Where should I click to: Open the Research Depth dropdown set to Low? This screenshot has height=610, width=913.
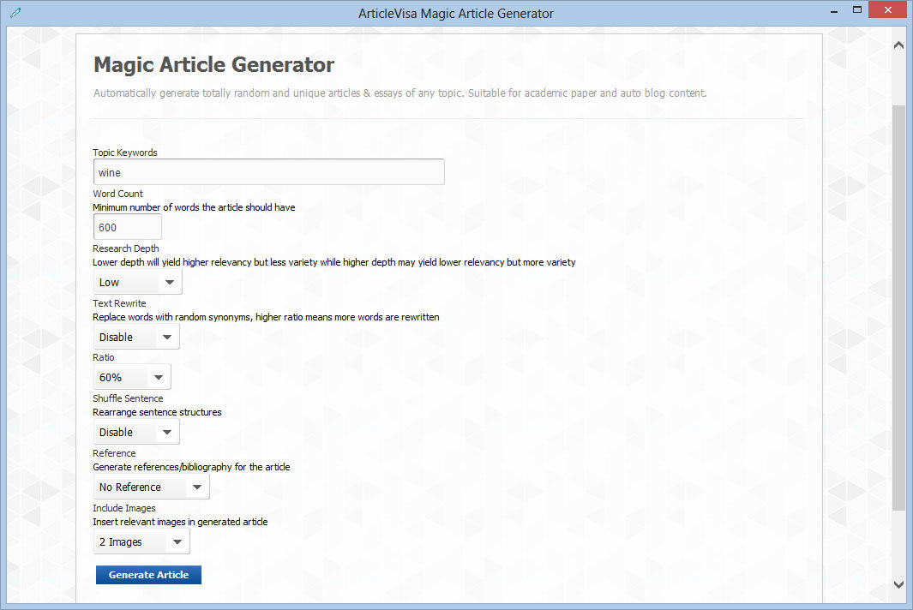click(x=137, y=283)
